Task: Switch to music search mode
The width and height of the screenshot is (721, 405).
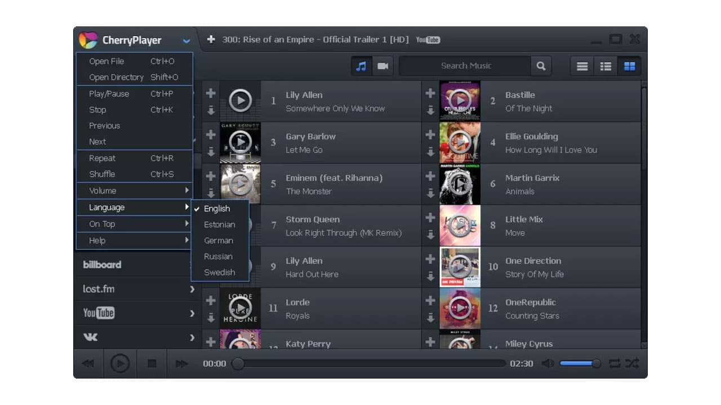Action: [360, 66]
